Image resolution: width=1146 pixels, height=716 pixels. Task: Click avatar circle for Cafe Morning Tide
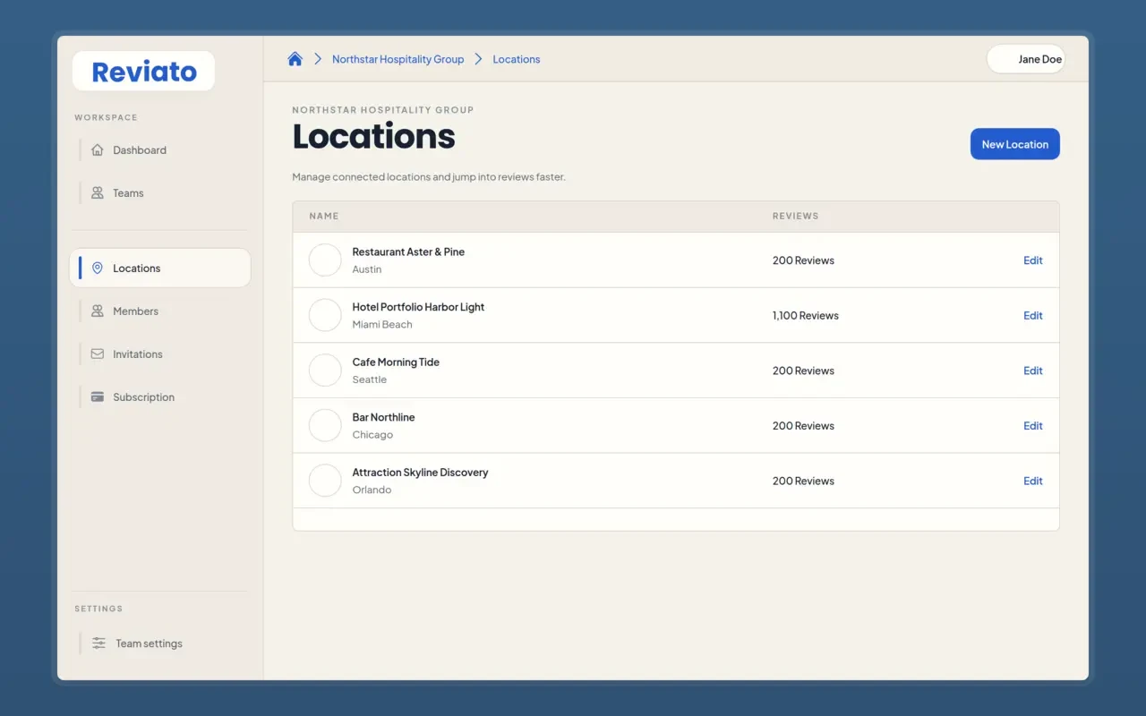click(325, 371)
